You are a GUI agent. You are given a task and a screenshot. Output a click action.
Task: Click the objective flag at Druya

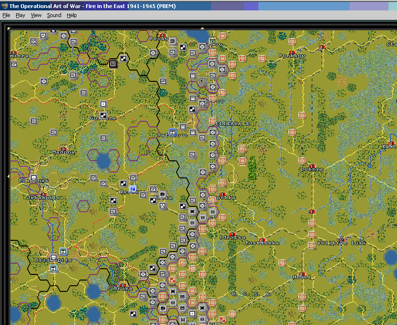coord(123,286)
